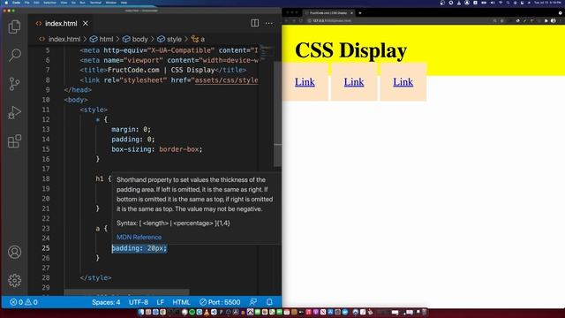This screenshot has width=565, height=318.
Task: Change the Spaces: 4 indentation setting
Action: [x=106, y=302]
